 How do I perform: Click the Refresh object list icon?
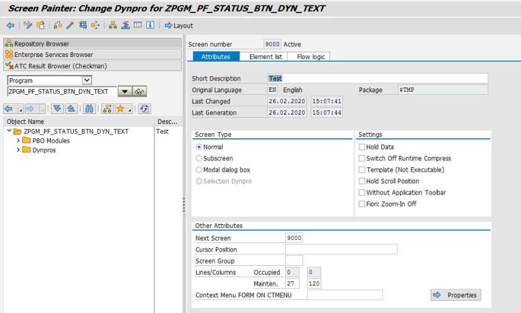(x=145, y=108)
